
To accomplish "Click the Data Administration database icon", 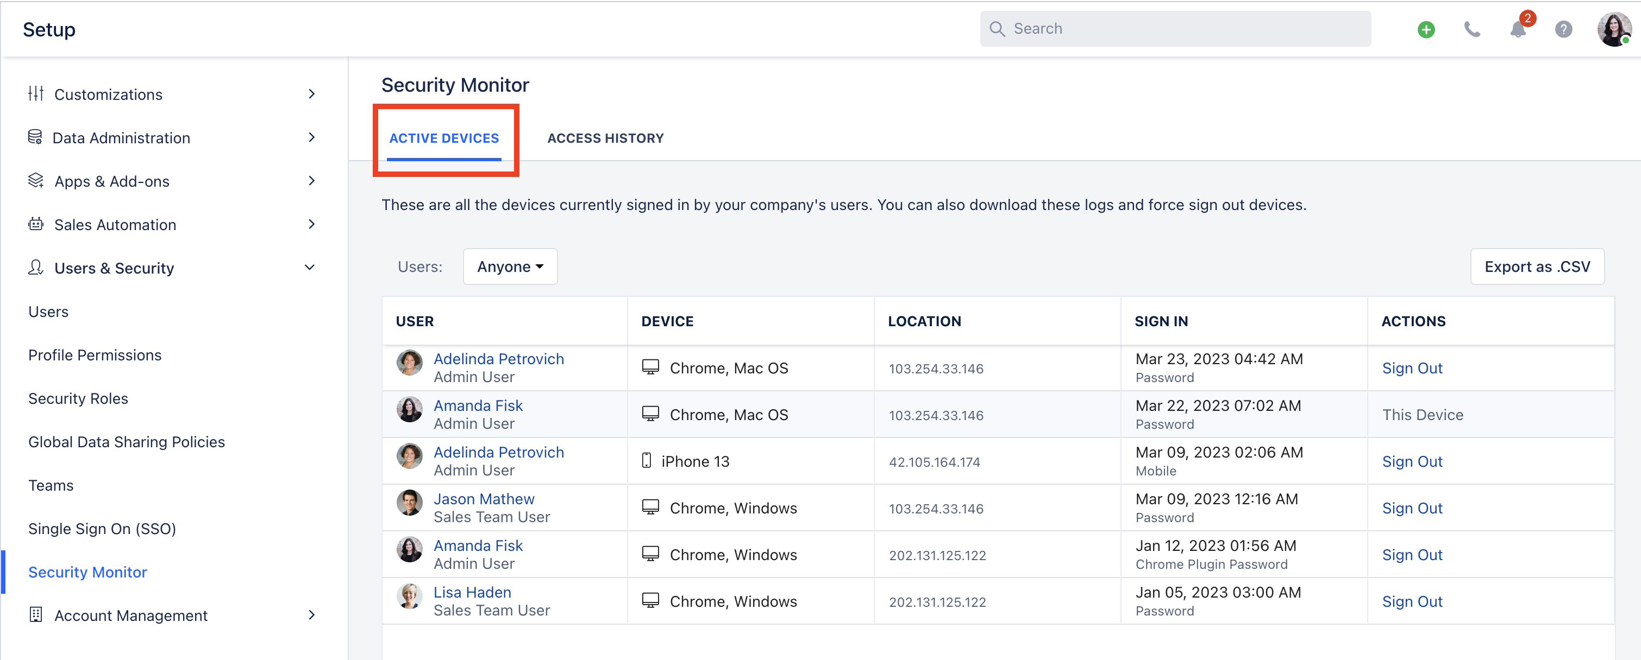I will click(35, 137).
